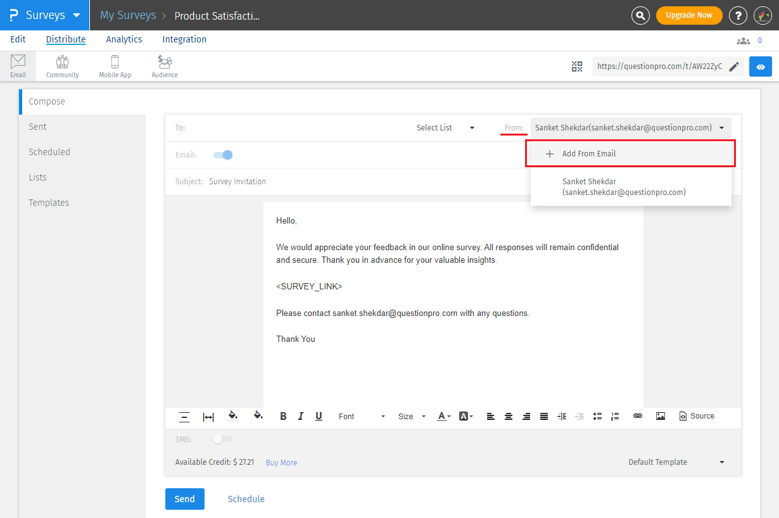Click the blue preview eye button

point(761,66)
